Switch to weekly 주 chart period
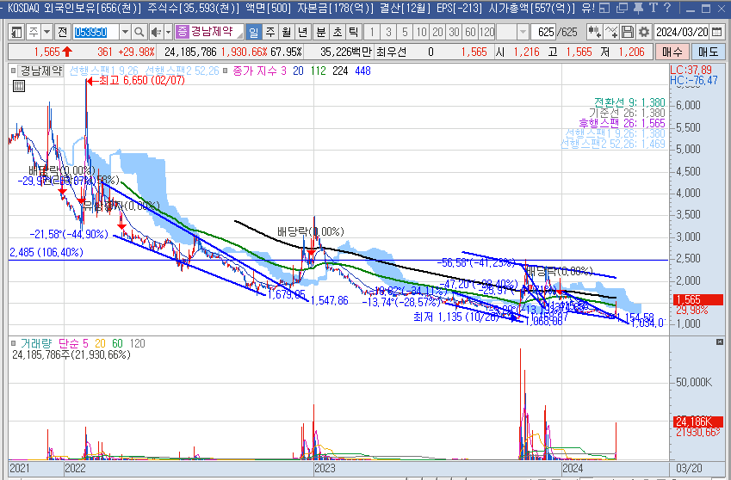 [x=270, y=32]
